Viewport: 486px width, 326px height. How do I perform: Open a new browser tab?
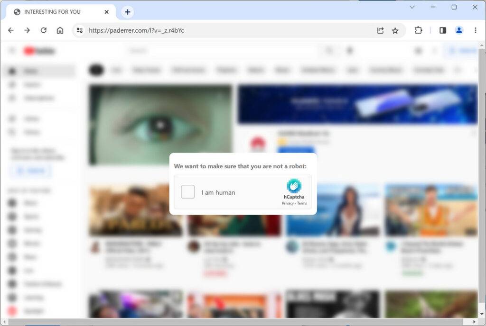pyautogui.click(x=127, y=11)
